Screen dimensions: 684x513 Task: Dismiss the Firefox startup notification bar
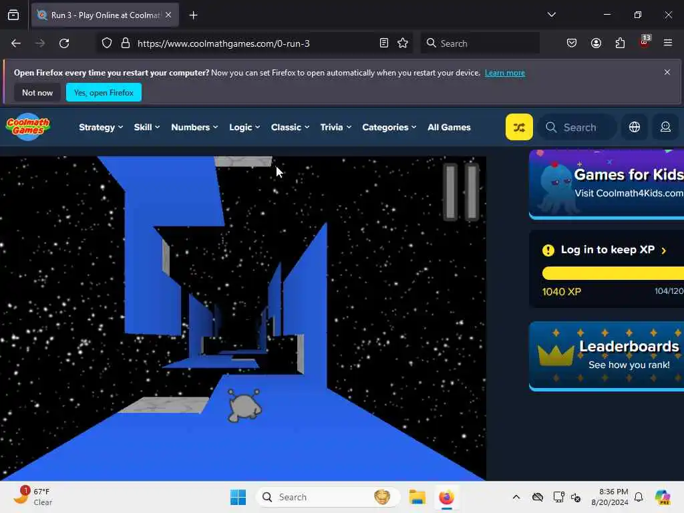click(x=667, y=72)
